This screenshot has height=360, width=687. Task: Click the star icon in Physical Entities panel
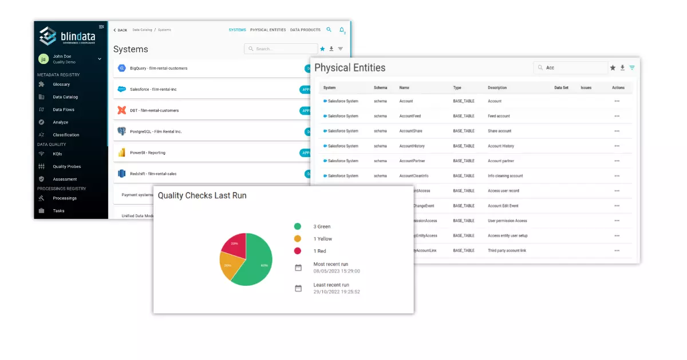pyautogui.click(x=613, y=67)
